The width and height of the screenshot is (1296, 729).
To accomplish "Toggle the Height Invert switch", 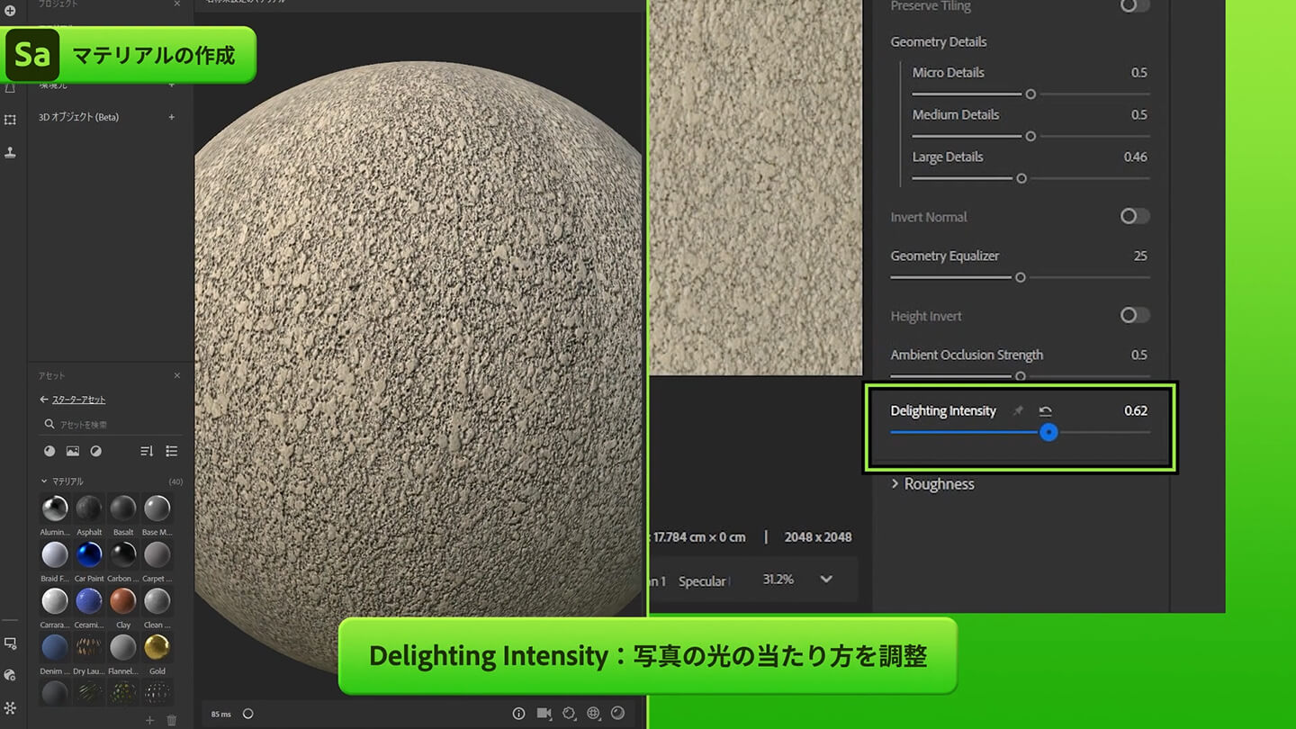I will click(1134, 315).
